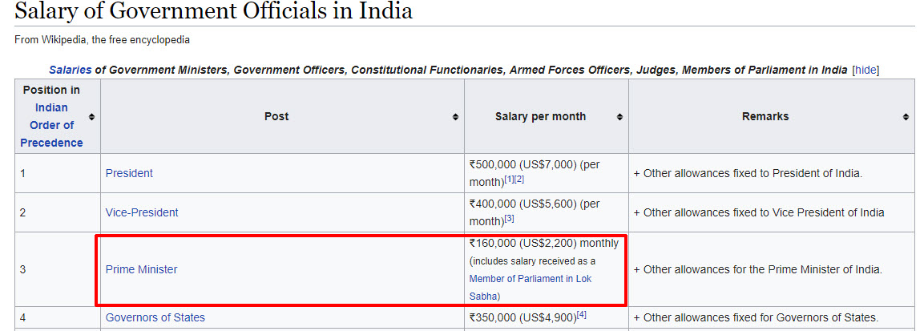The height and width of the screenshot is (331, 924).
Task: Click the Post column header
Action: tap(276, 117)
